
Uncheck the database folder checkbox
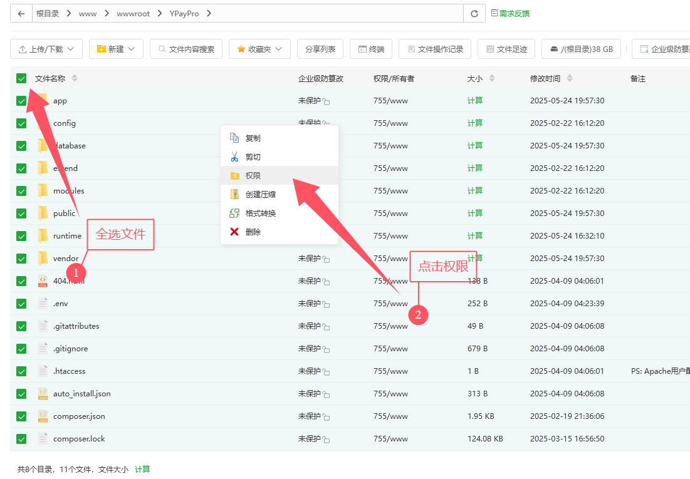point(21,146)
